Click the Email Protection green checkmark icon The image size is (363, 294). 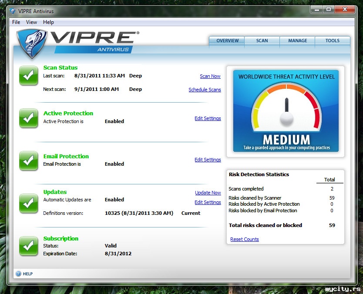click(x=28, y=161)
